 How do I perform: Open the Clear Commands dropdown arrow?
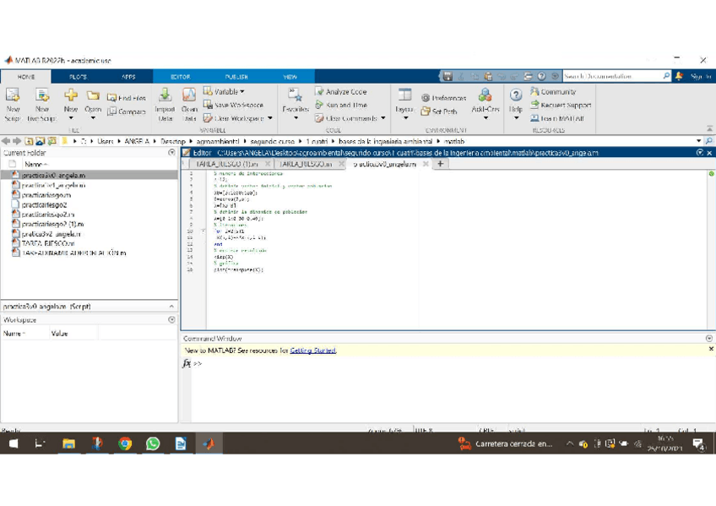tap(382, 119)
